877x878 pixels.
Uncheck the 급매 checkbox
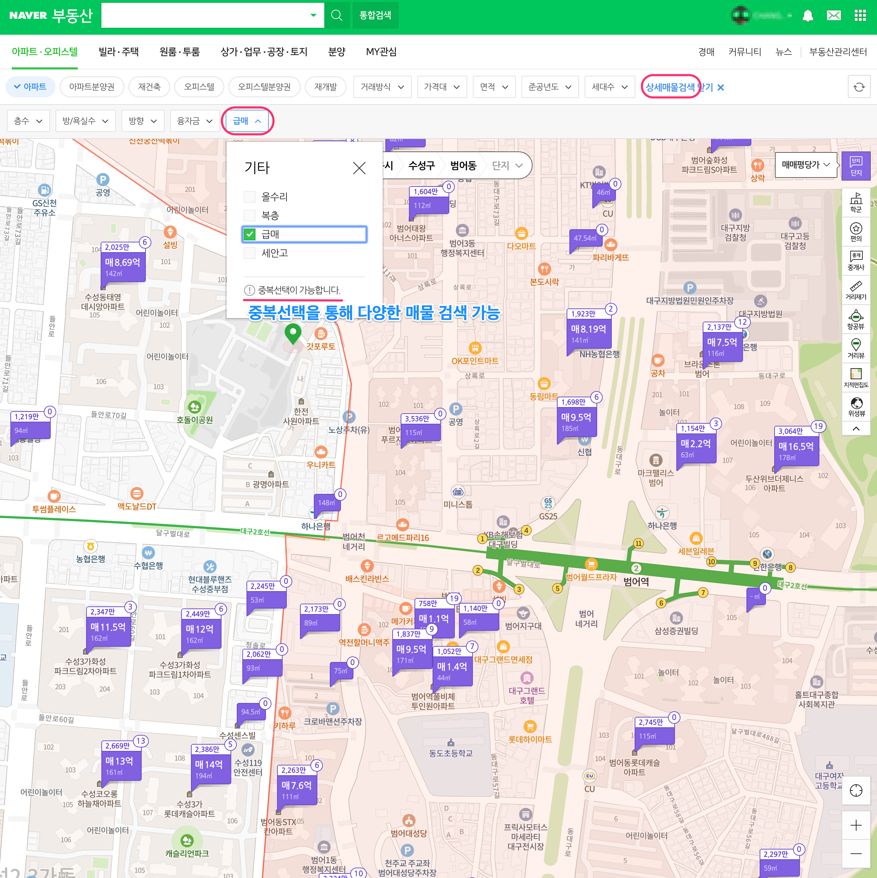coord(250,234)
